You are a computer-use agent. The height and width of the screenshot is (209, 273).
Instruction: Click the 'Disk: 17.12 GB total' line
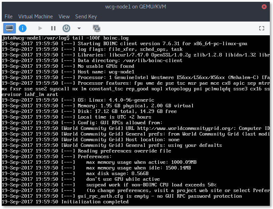click(x=89, y=111)
